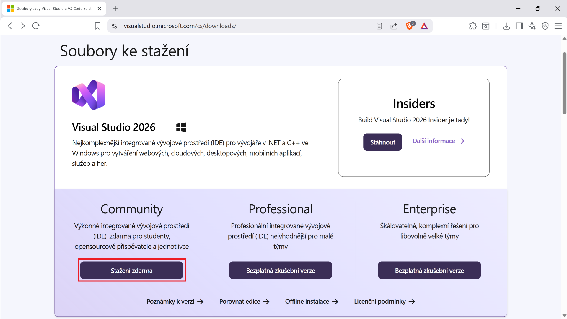Image resolution: width=567 pixels, height=319 pixels.
Task: Toggle the browser sidebar panel icon
Action: [x=519, y=26]
